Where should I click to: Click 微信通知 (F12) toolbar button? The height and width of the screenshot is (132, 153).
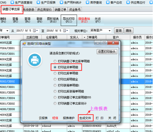coord(84,20)
